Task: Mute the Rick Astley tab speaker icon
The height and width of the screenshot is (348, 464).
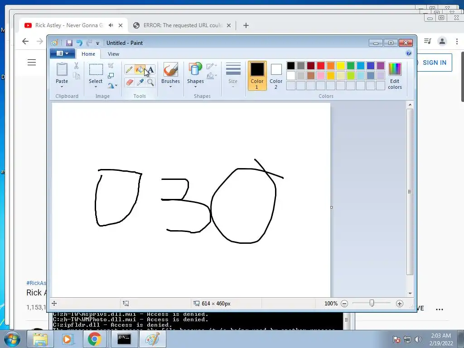Action: [x=111, y=25]
